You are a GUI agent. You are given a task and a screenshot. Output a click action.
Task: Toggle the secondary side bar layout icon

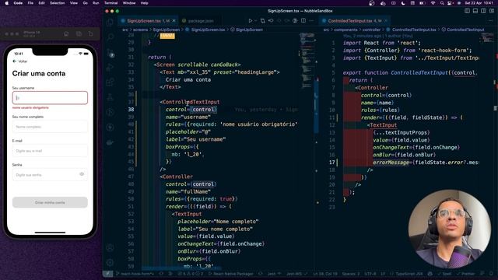coord(483,11)
